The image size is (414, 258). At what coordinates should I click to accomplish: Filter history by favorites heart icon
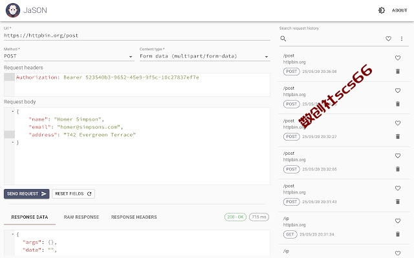388,39
